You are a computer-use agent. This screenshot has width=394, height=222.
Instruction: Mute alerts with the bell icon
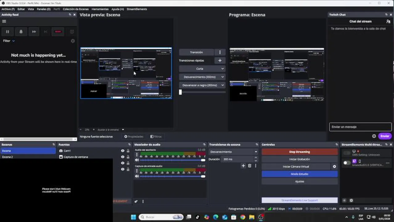point(21,31)
